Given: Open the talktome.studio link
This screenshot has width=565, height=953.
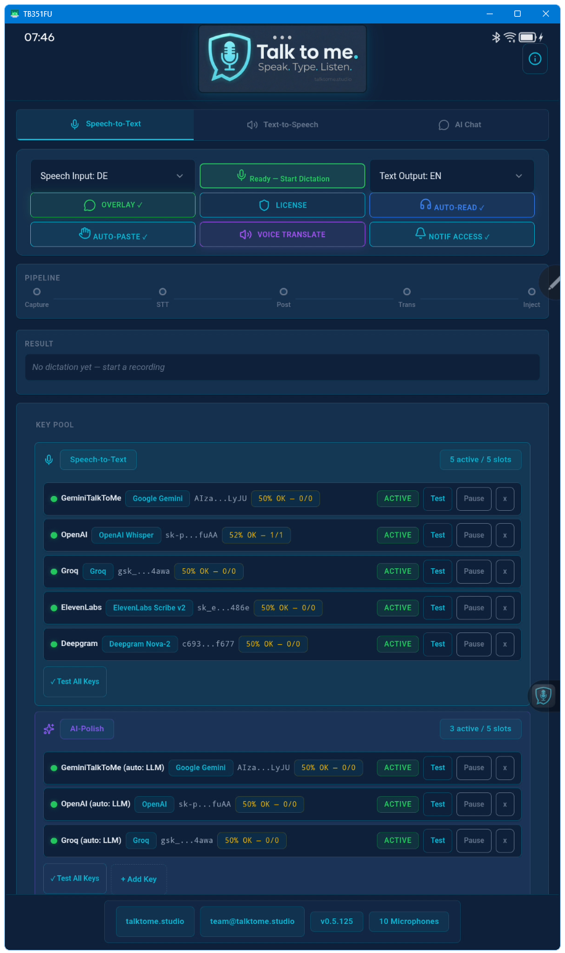Looking at the screenshot, I should click(155, 922).
